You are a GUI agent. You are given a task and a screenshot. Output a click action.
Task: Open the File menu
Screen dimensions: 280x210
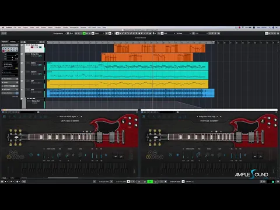pos(15,27)
